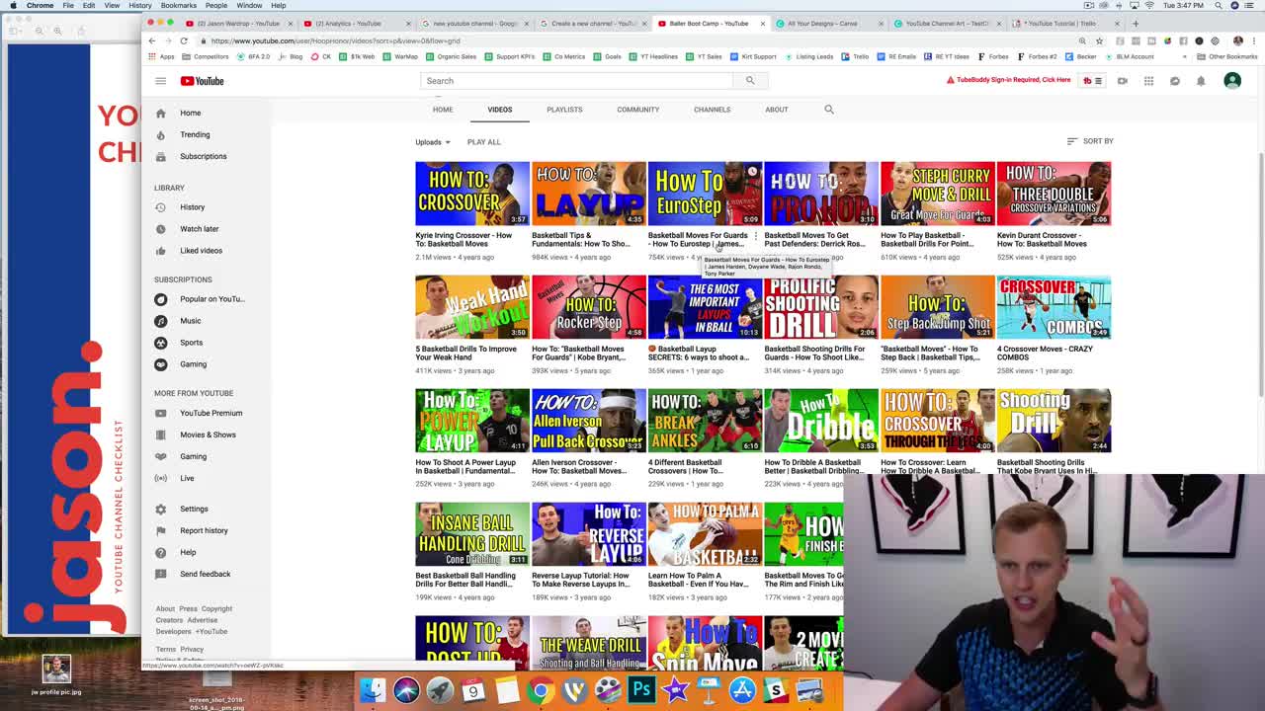Open the Weak Hand Workout thumbnail
Viewport: 1265px width, 711px height.
coord(472,307)
